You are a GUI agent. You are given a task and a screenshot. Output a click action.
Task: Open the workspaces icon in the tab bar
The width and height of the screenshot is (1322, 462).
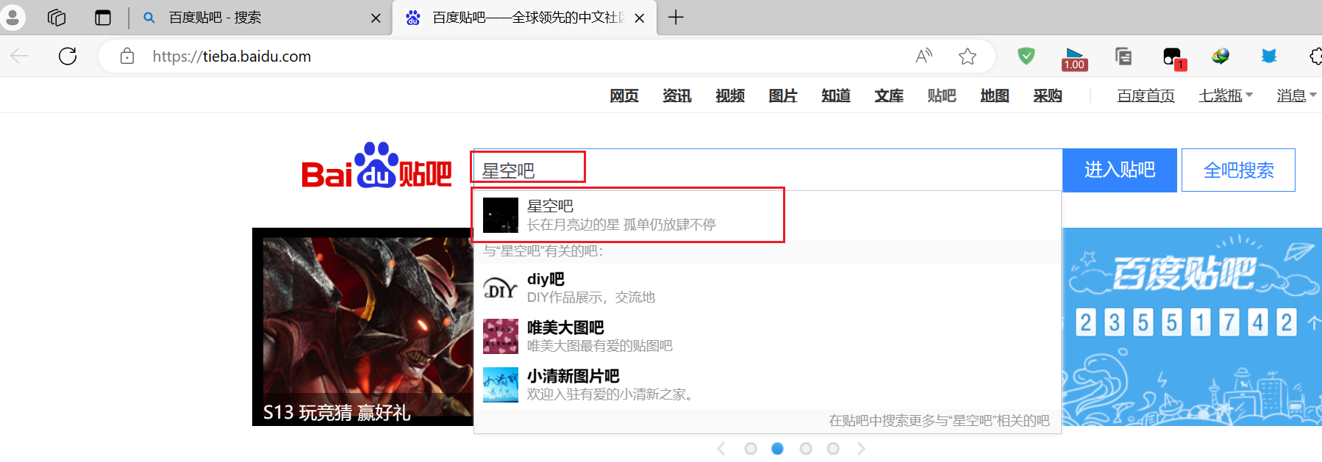[57, 18]
